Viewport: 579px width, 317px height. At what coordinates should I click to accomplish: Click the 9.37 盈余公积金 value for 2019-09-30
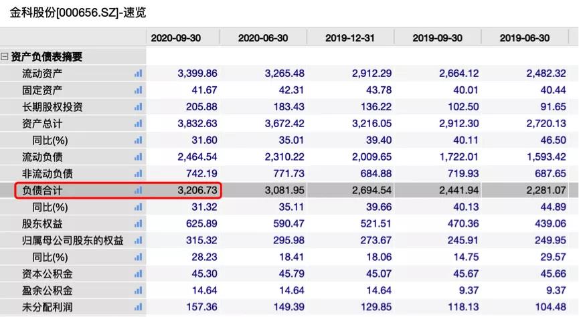click(469, 290)
